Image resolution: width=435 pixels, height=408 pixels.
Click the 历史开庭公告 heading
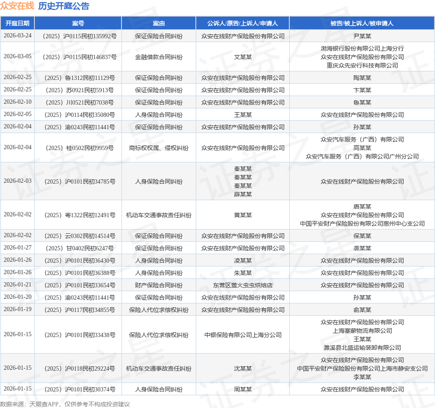(64, 6)
